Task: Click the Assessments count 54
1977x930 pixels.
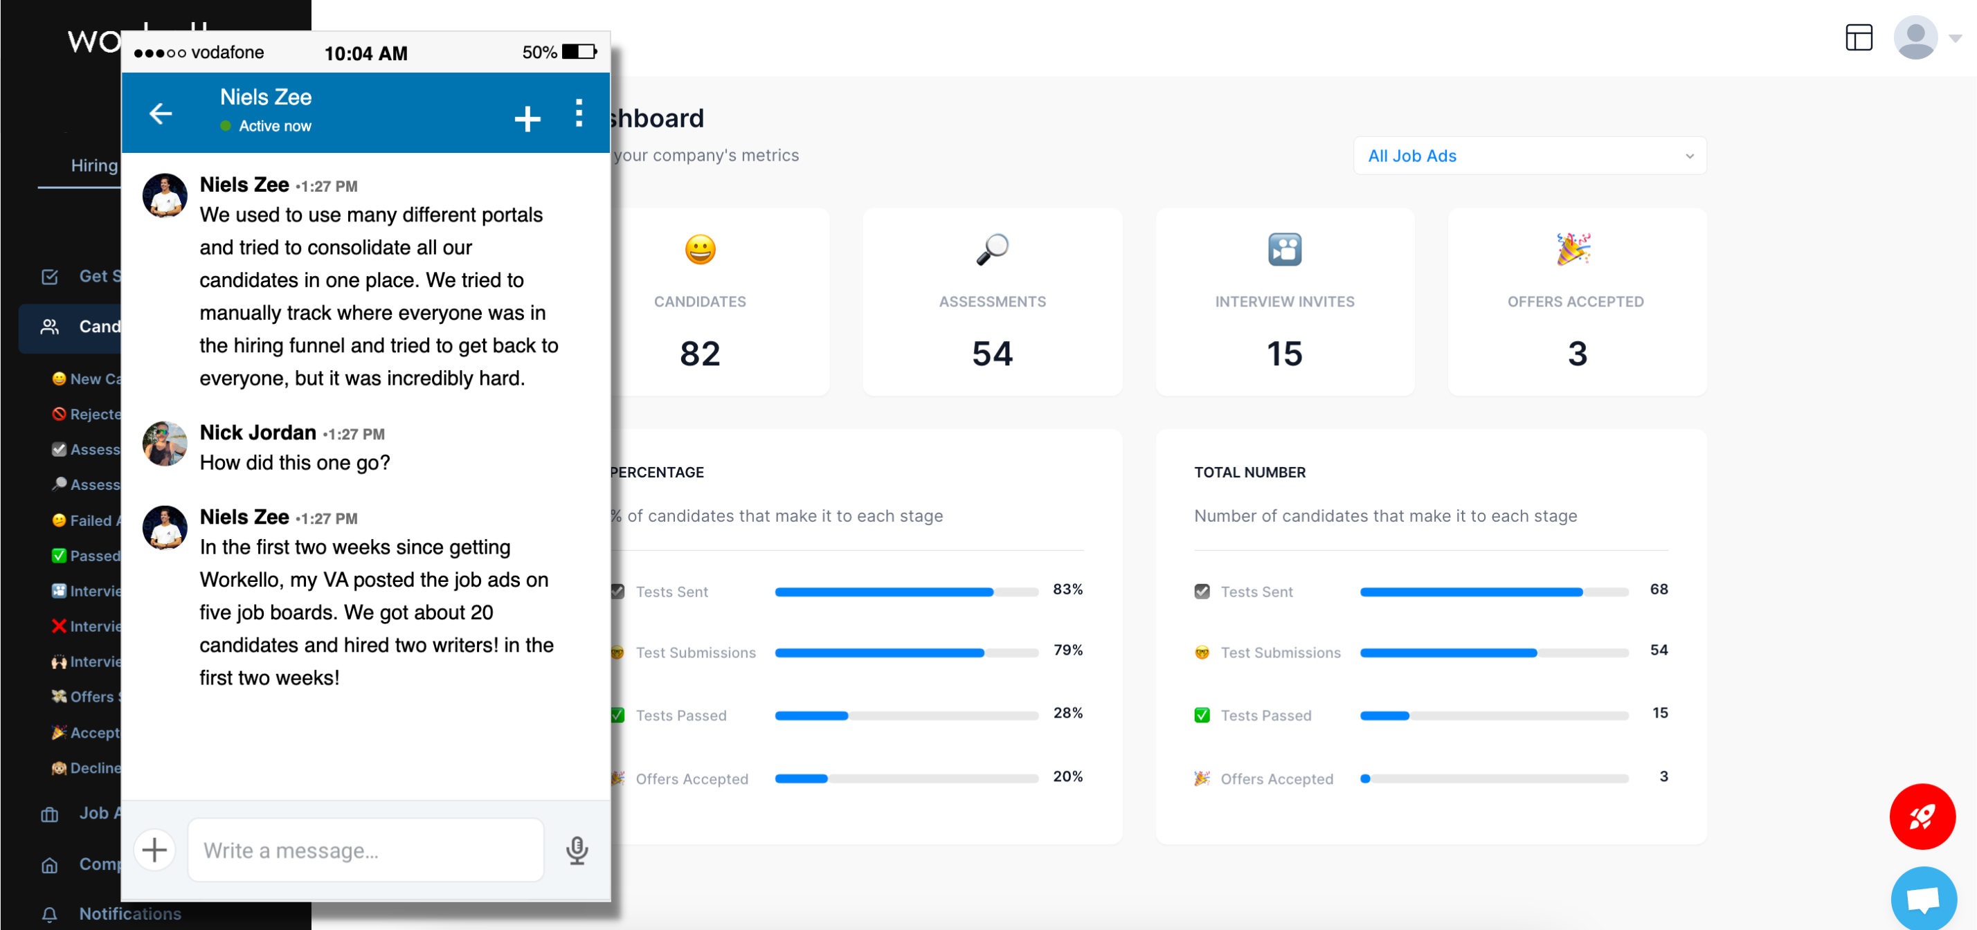Action: pos(991,354)
